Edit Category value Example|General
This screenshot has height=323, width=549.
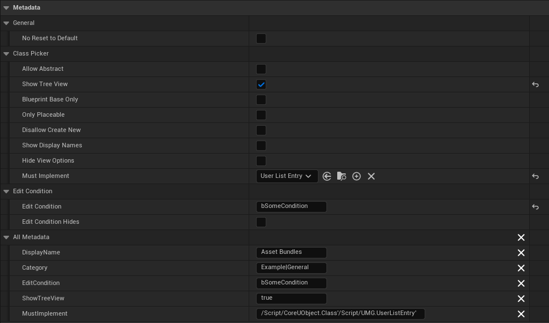coord(291,268)
